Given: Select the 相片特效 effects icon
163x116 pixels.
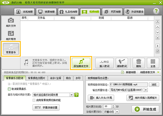Looking at the screenshot, I should click(x=11, y=36).
